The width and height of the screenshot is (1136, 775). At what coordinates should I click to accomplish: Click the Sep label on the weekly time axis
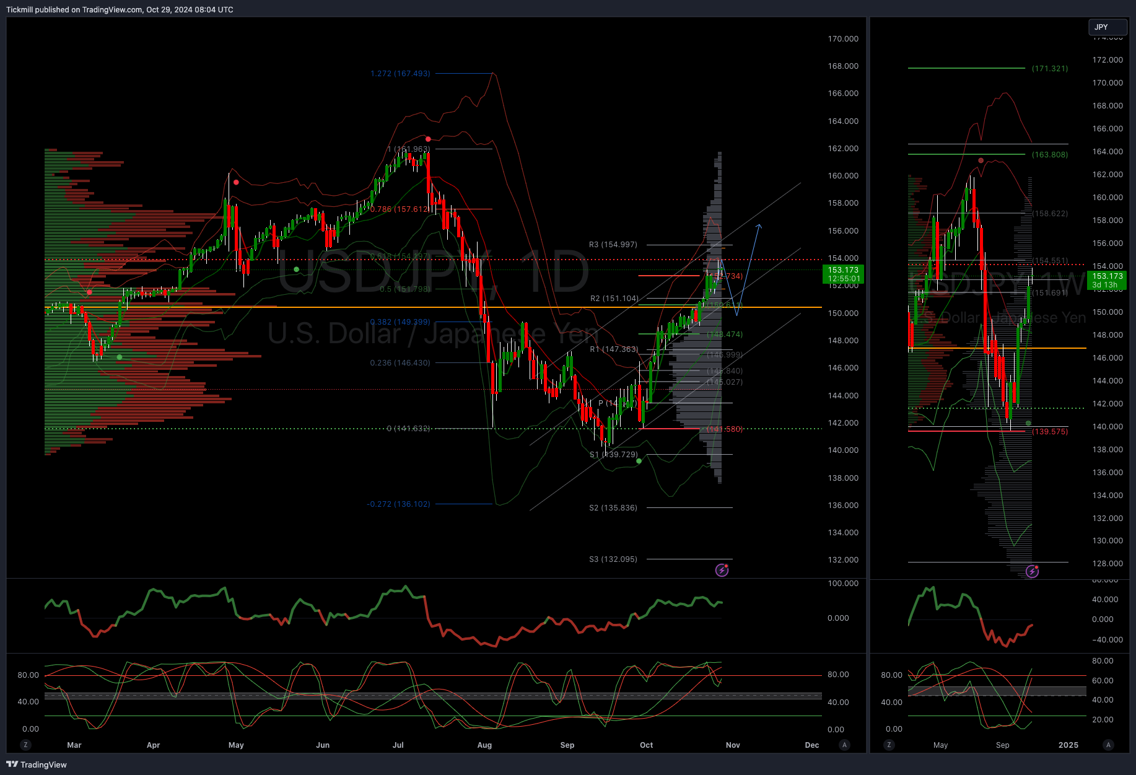pos(1003,745)
